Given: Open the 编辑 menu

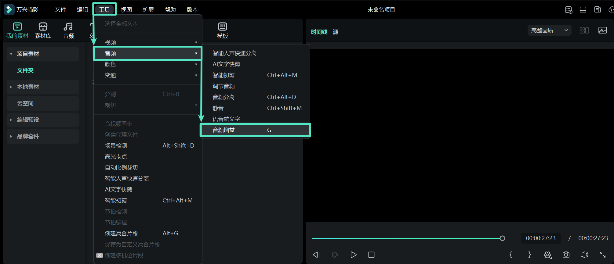Looking at the screenshot, I should [x=82, y=10].
